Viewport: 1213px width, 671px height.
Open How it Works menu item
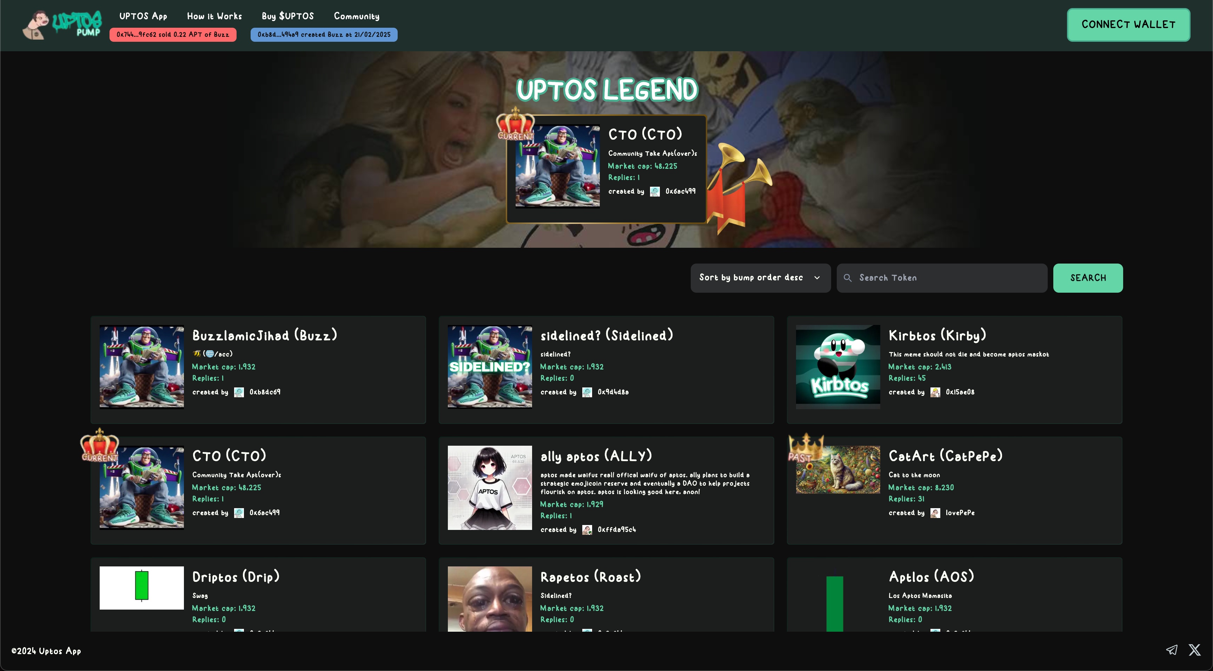point(214,16)
